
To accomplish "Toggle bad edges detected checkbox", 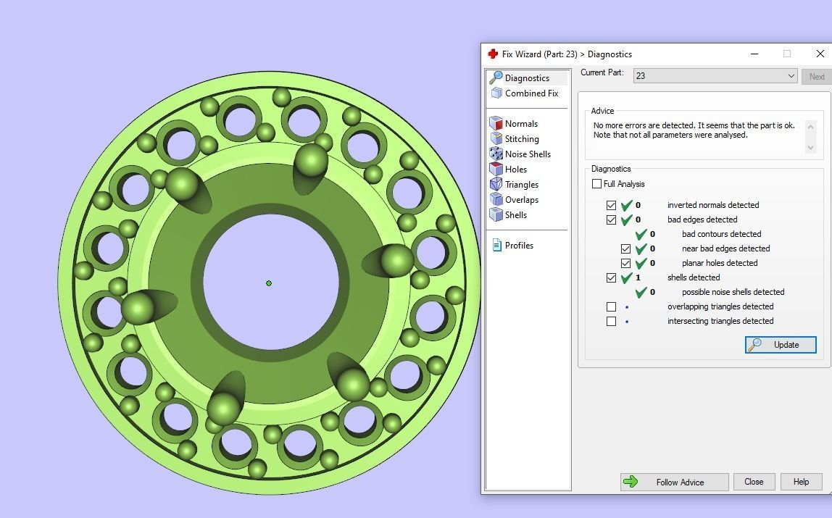I will click(x=611, y=220).
